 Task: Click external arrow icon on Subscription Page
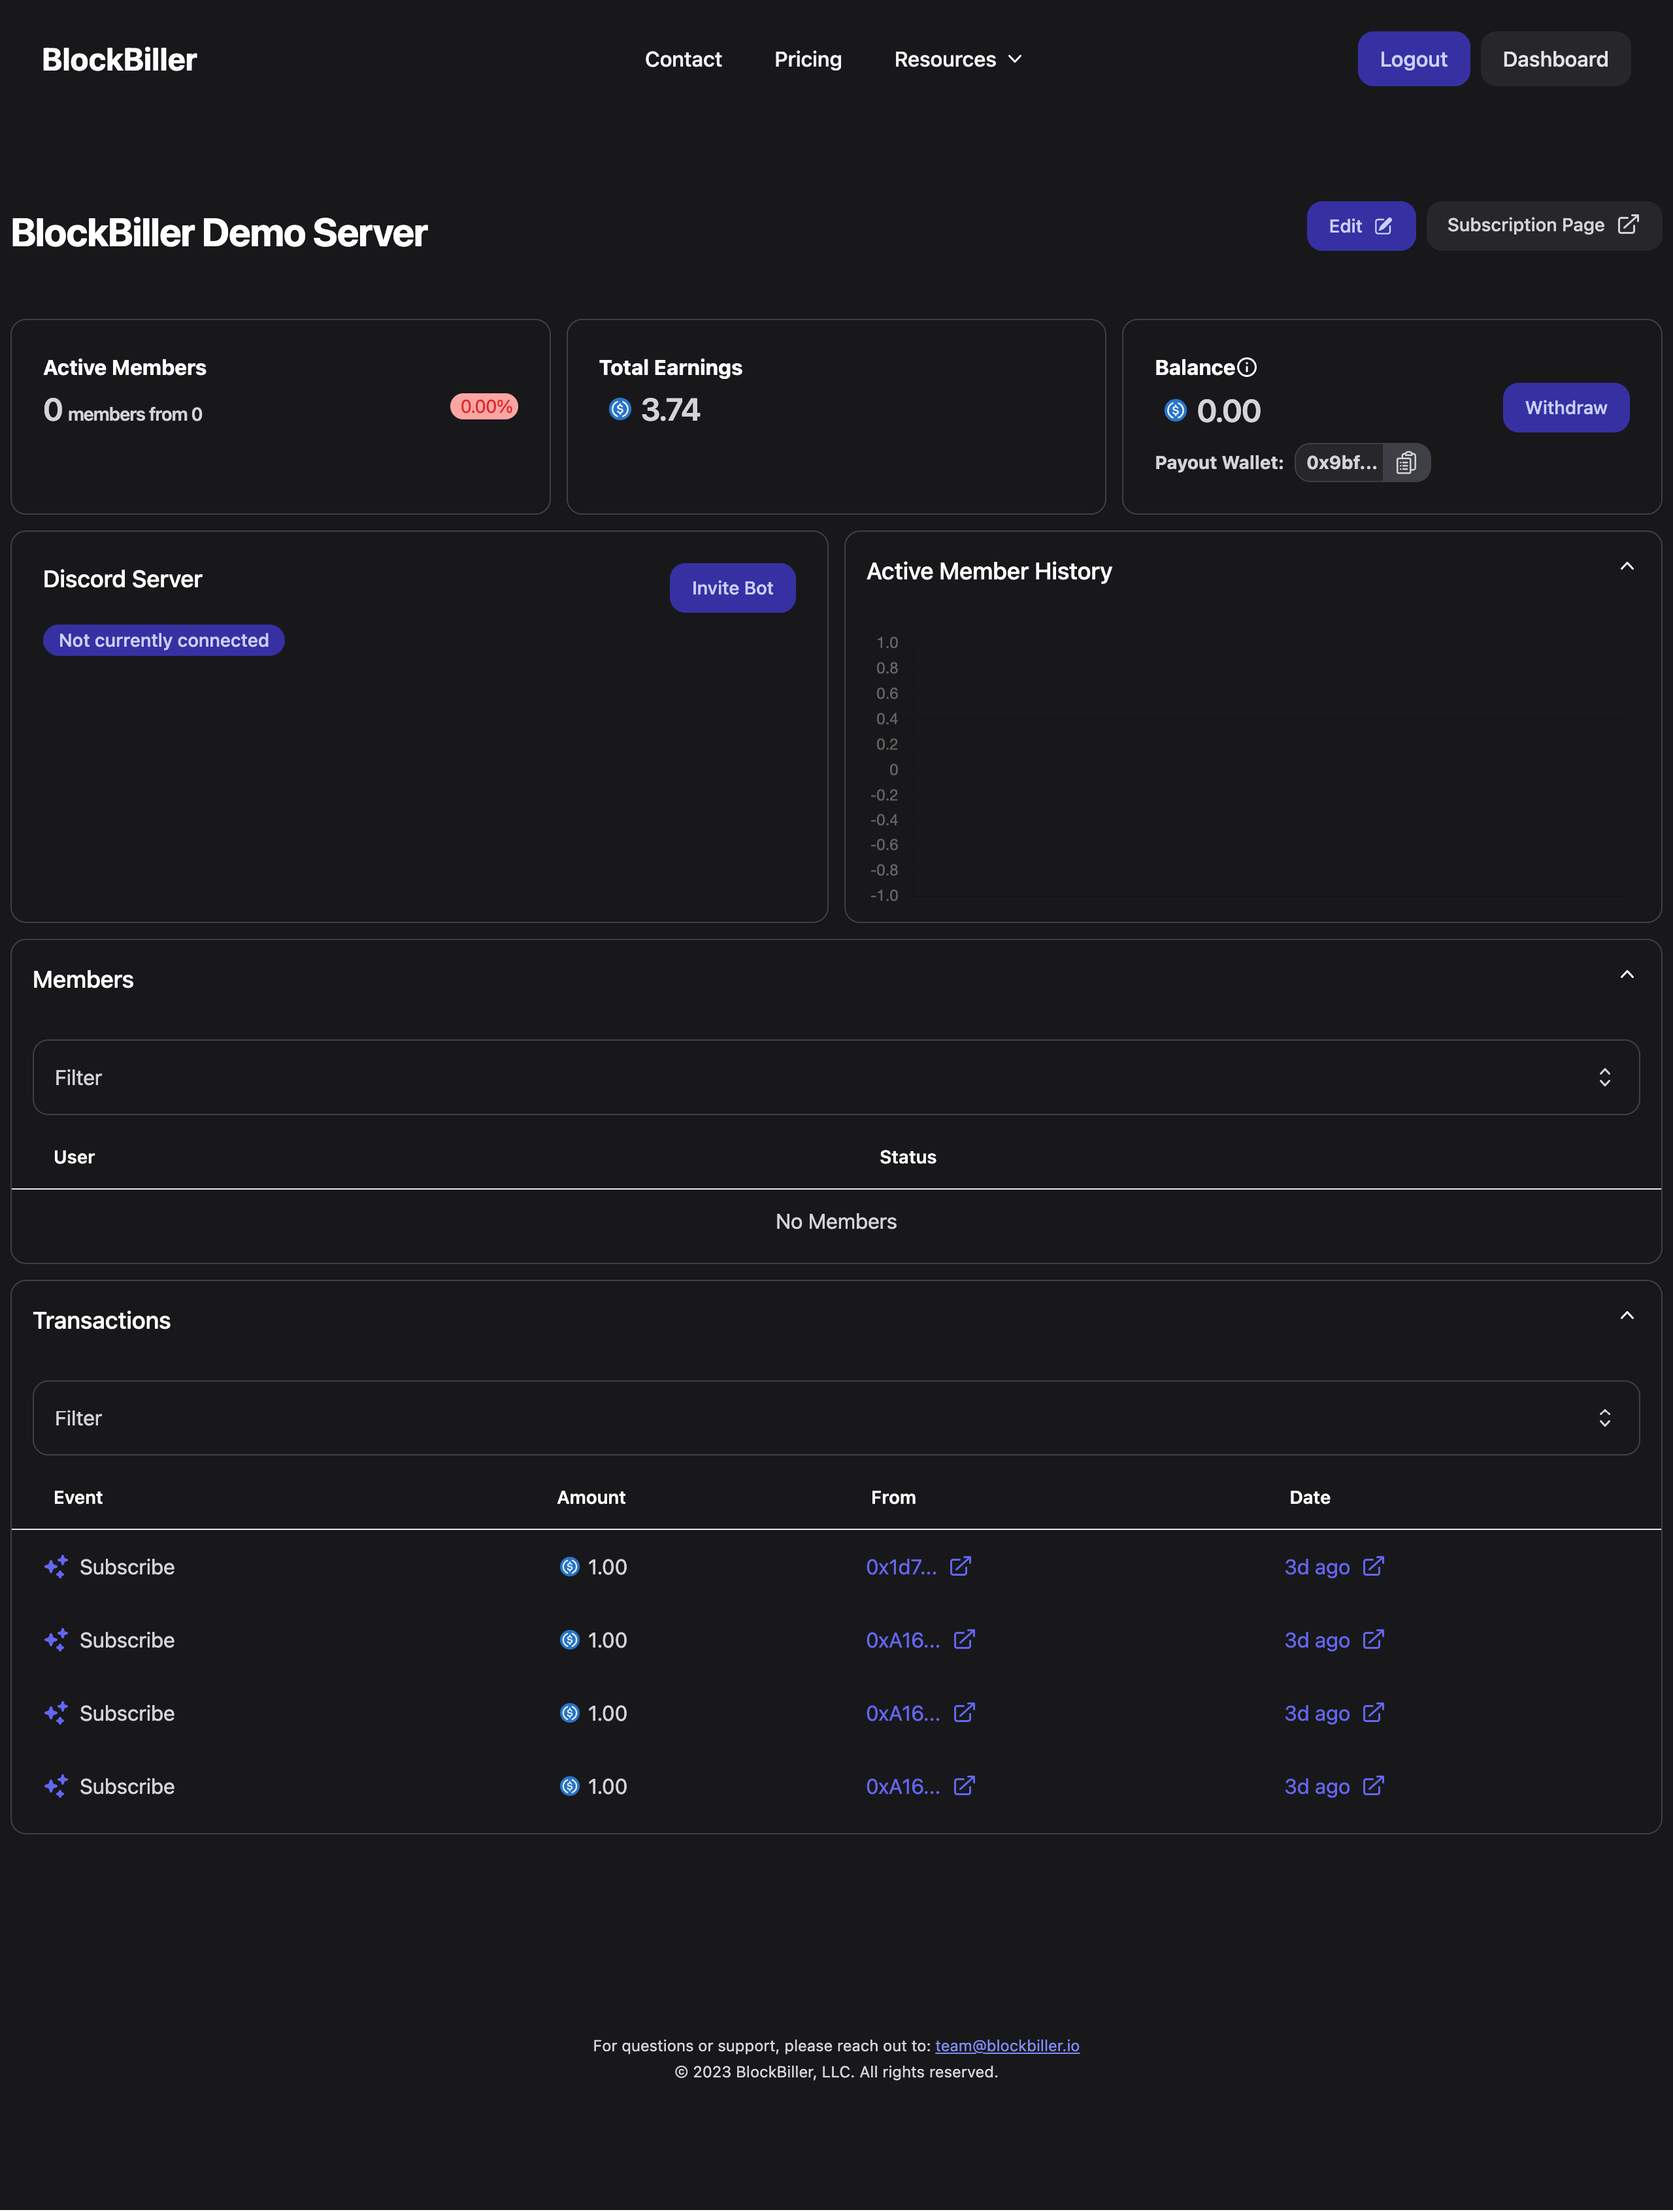point(1628,224)
